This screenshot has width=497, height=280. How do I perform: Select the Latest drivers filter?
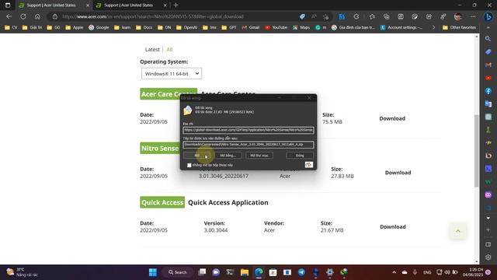(152, 50)
